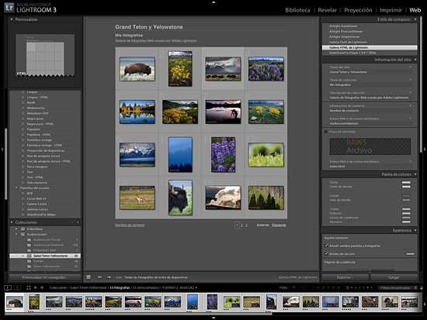Open Filtros desactivados dropdown

[397, 287]
